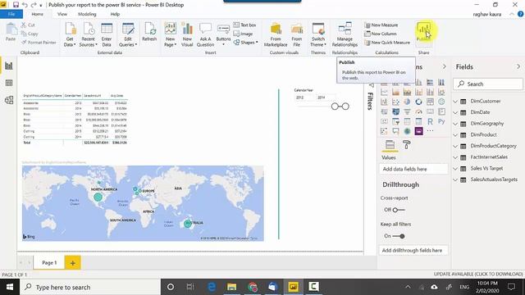525x295 pixels.
Task: Open the Help ribbon tab
Action: [x=115, y=14]
